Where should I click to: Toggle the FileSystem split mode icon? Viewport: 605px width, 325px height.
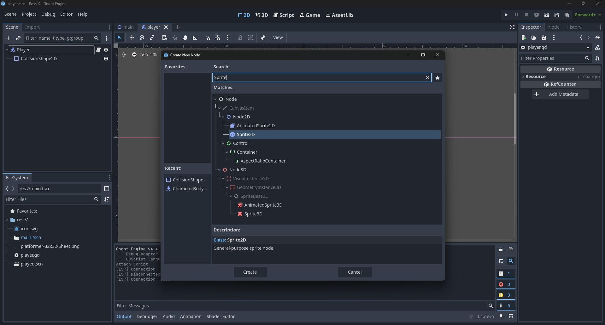pos(107,189)
